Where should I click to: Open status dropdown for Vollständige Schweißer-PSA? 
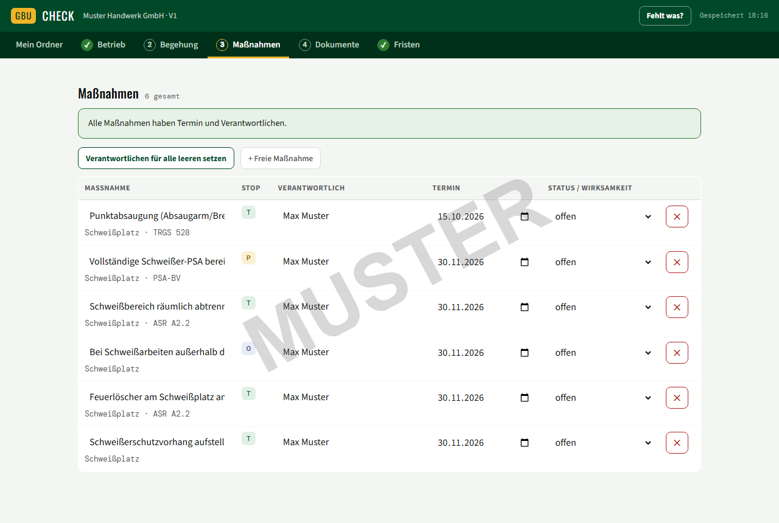[603, 262]
